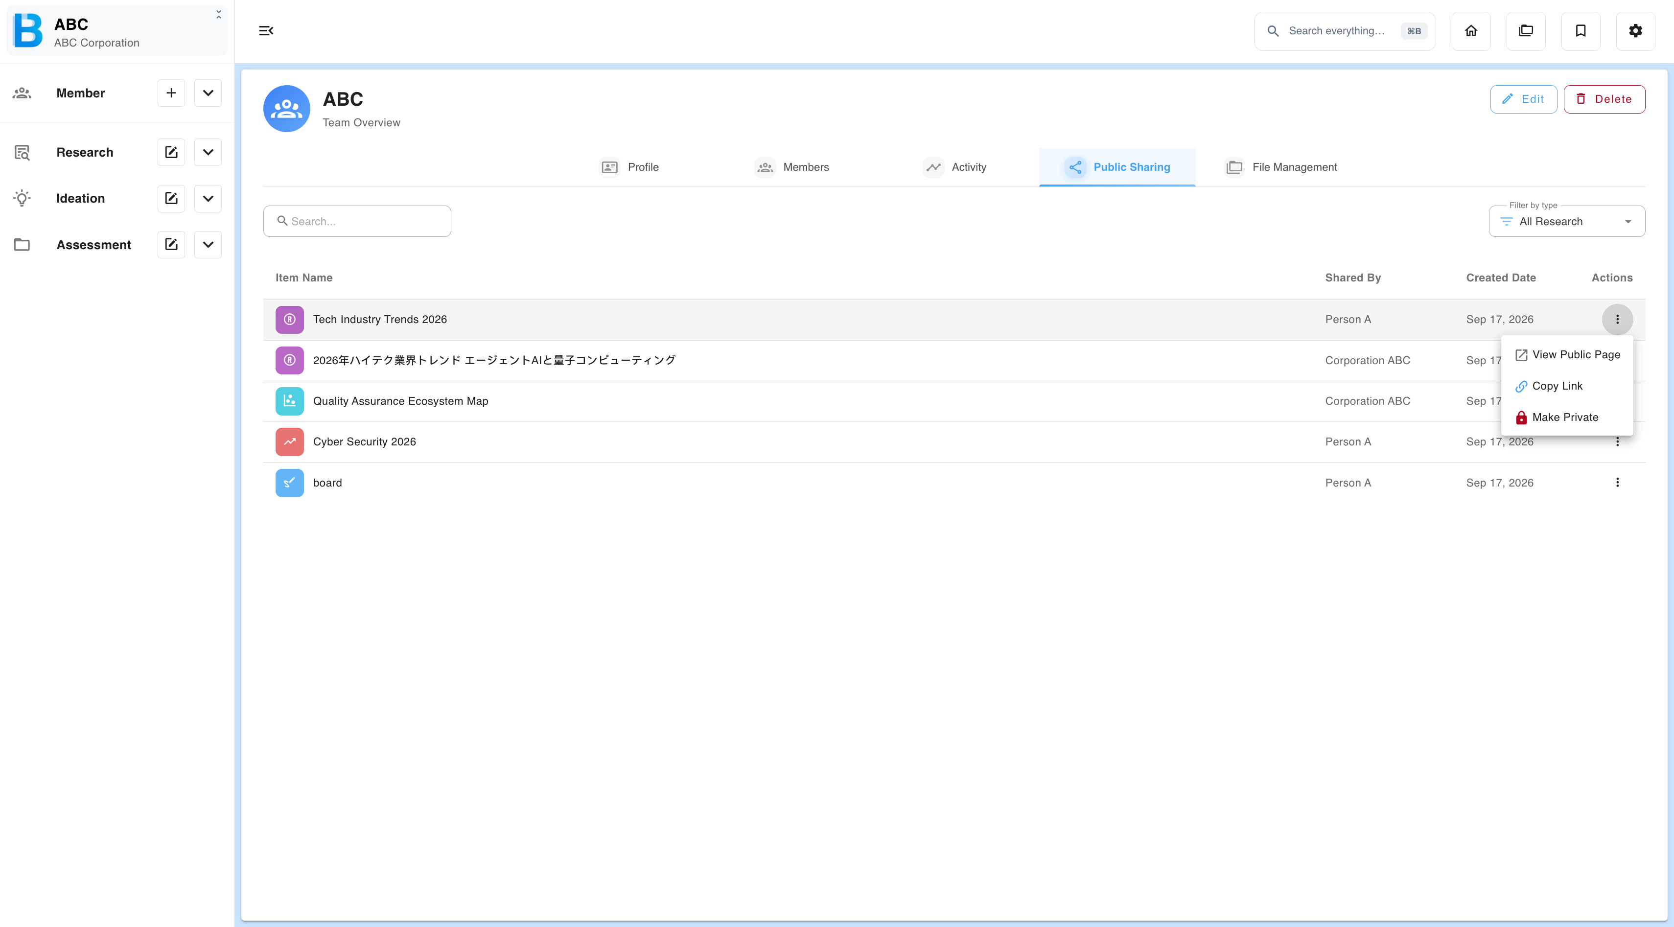The height and width of the screenshot is (927, 1674).
Task: Click the Item Name column header
Action: [x=303, y=278]
